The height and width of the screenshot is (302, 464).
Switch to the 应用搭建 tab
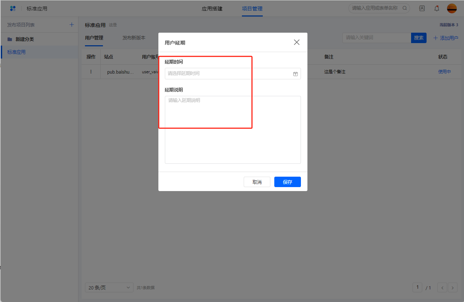[x=212, y=9]
